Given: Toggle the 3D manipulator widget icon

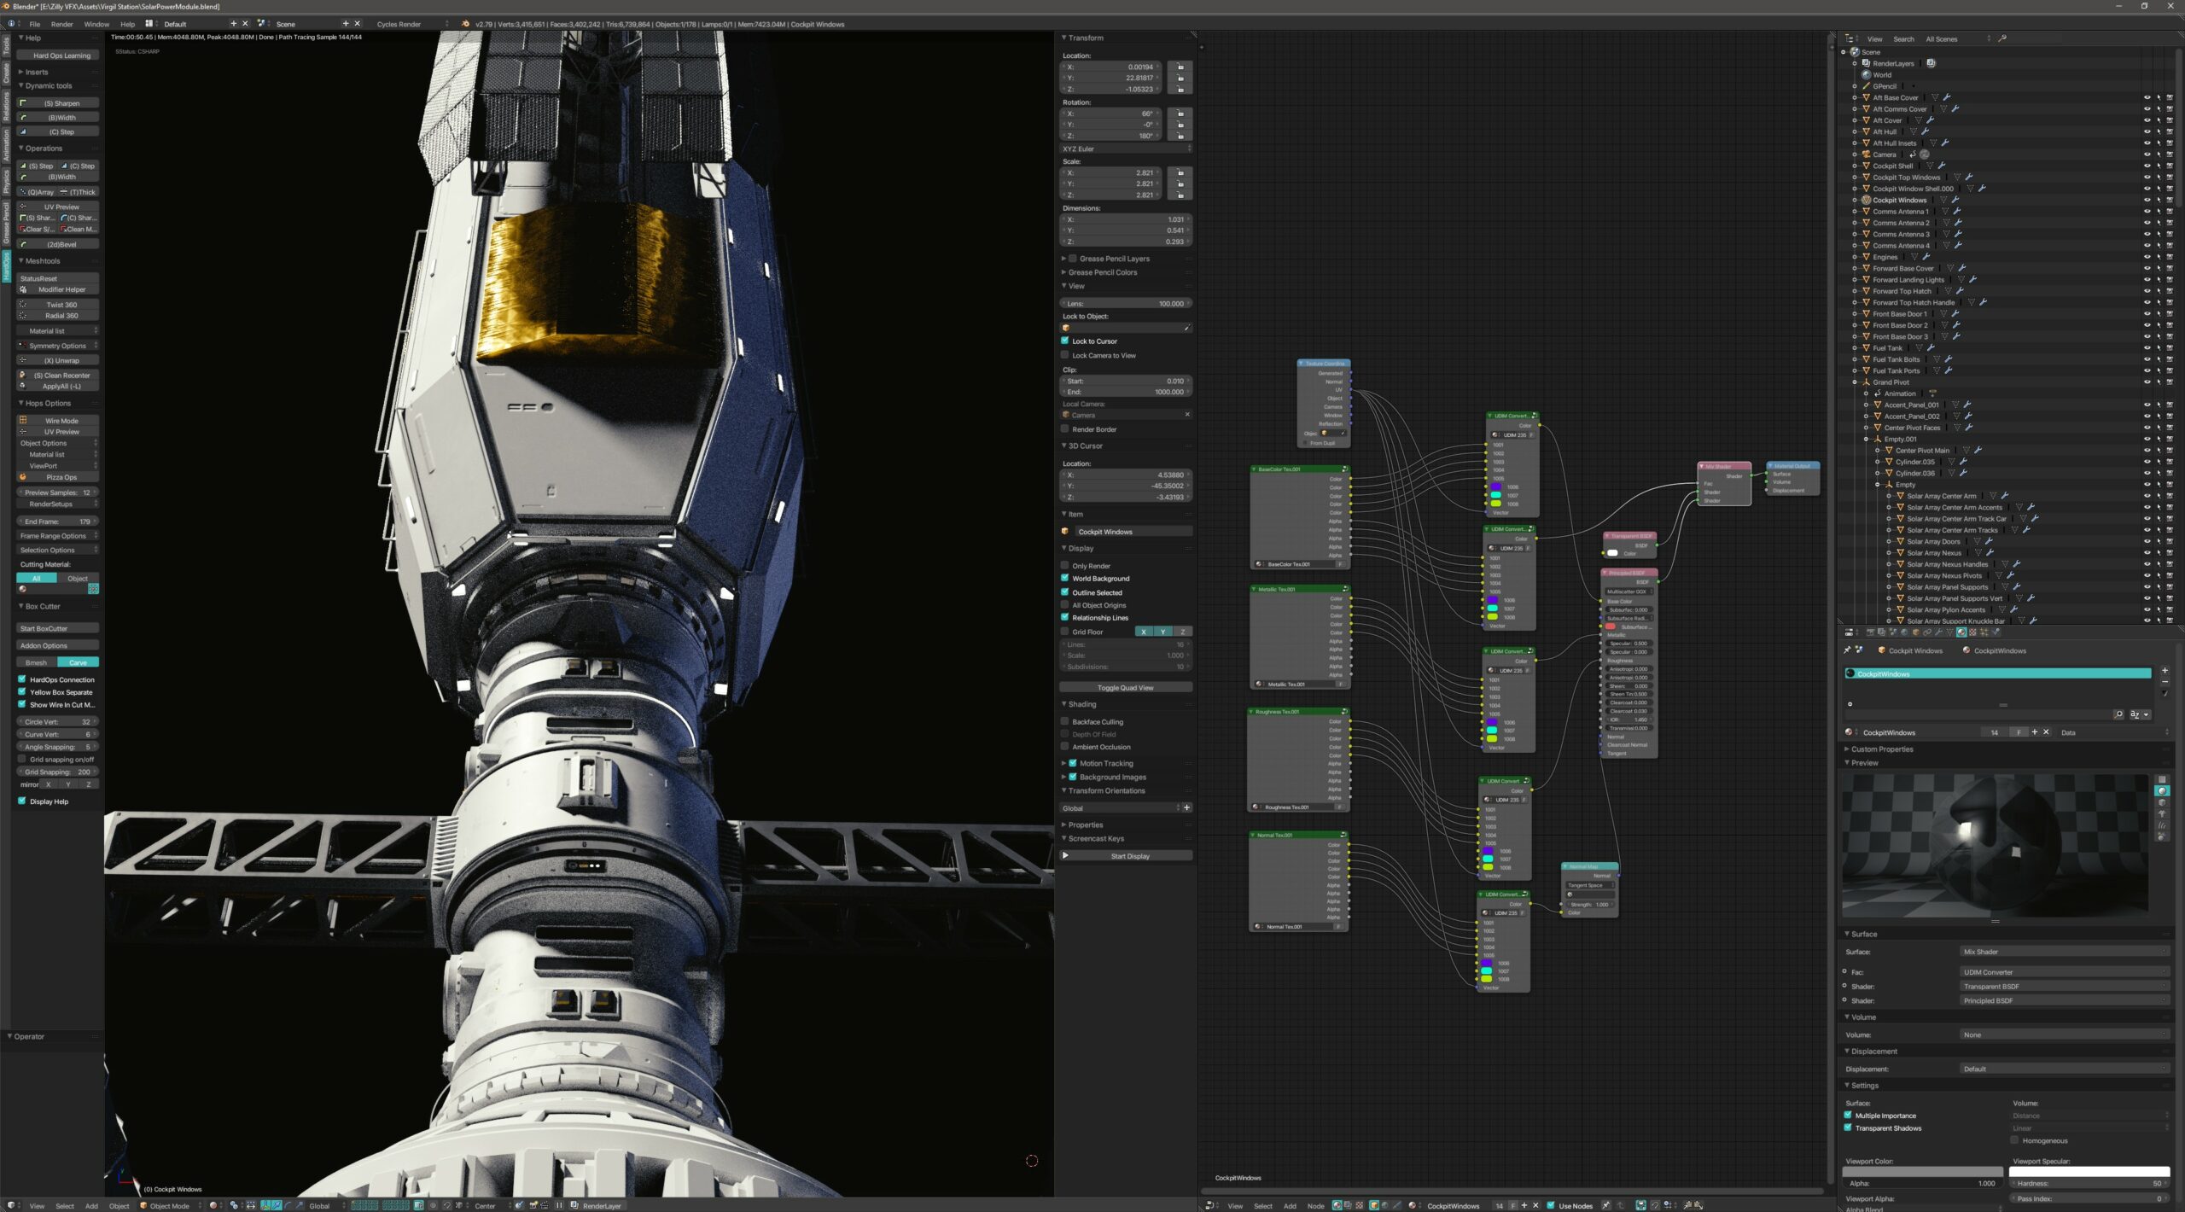Looking at the screenshot, I should tap(265, 1206).
